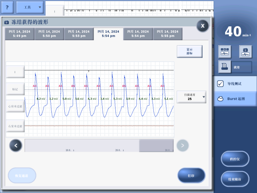Image resolution: width=257 pixels, height=193 pixels.
Task: Click the freeze waveform camera icon
Action: coord(245,52)
